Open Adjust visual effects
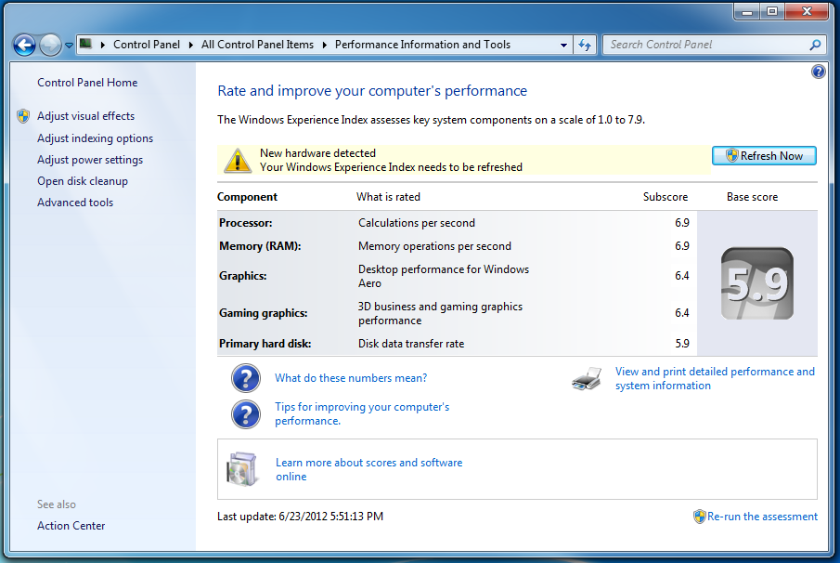The image size is (840, 563). coord(85,116)
